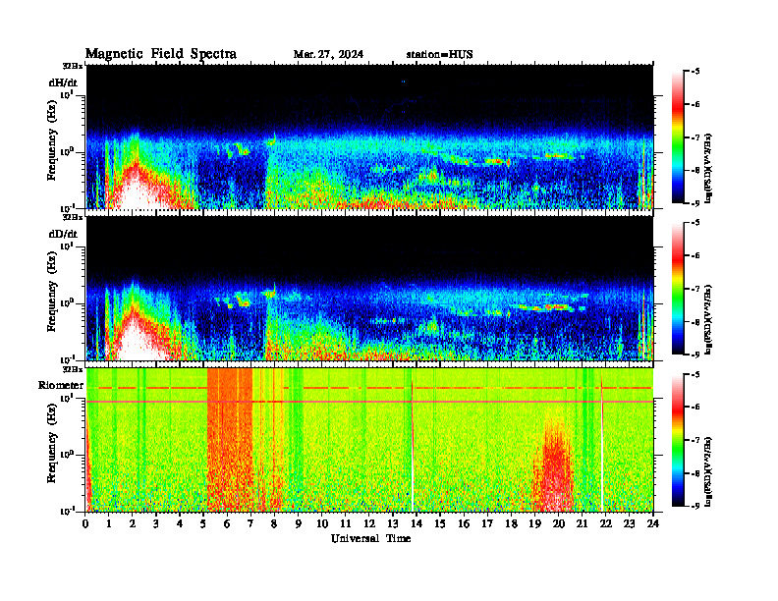
Task: Click the 'Universal Time' axis label
Action: coord(370,538)
